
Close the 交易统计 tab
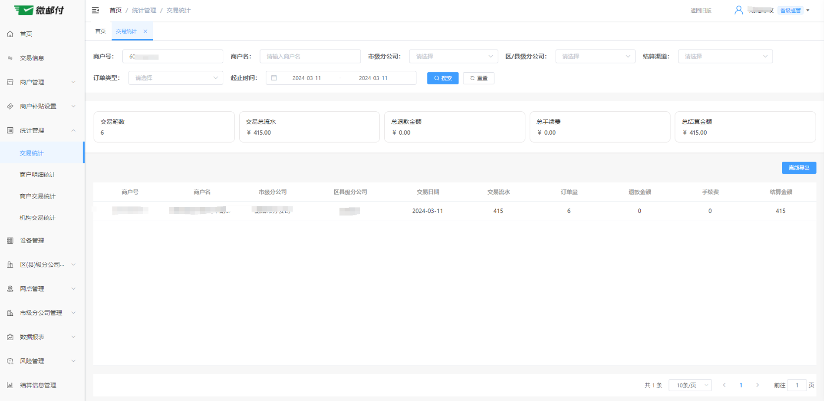(145, 31)
